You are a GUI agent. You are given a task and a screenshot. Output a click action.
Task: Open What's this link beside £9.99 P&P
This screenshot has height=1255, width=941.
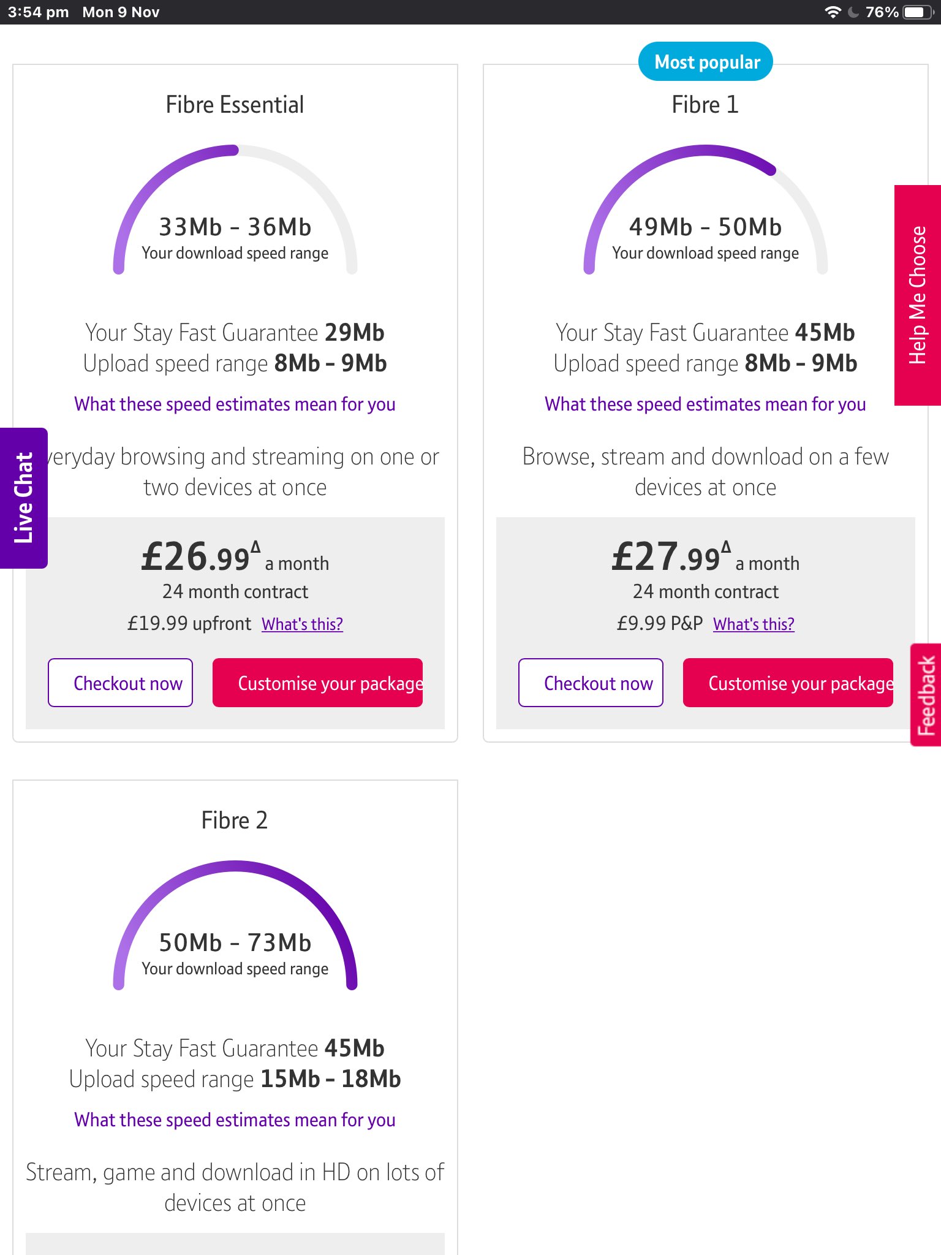[754, 624]
